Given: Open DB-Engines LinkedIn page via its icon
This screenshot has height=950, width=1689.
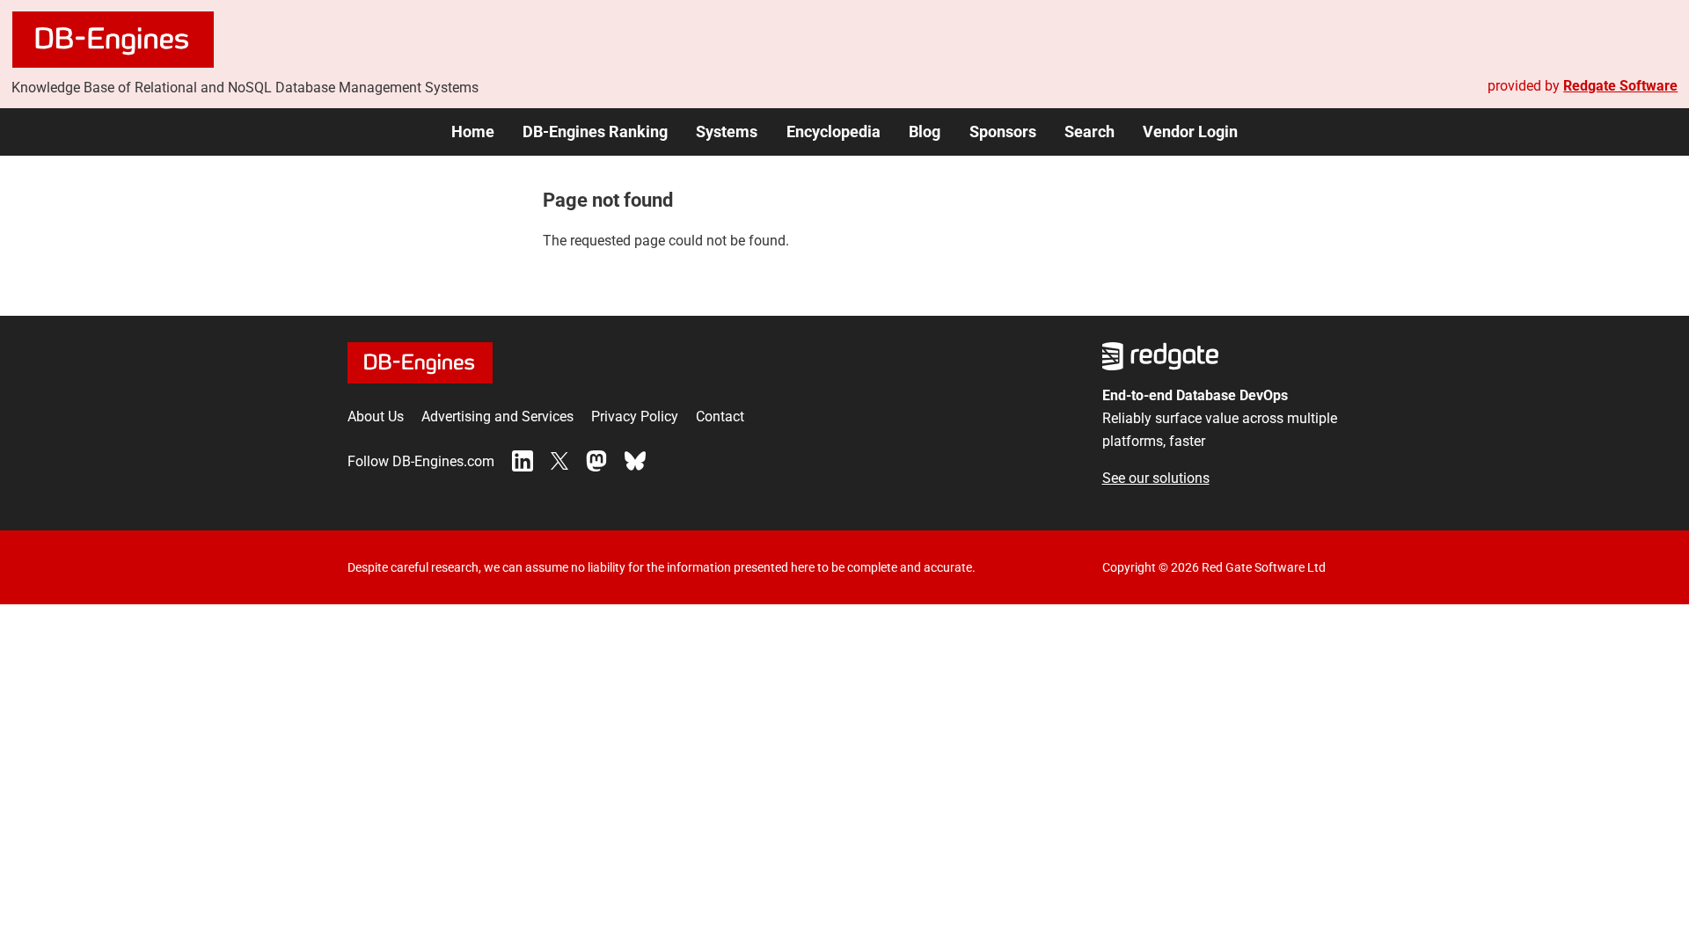Looking at the screenshot, I should [522, 461].
